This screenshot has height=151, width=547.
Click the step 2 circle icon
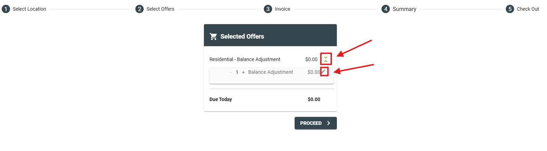[140, 9]
